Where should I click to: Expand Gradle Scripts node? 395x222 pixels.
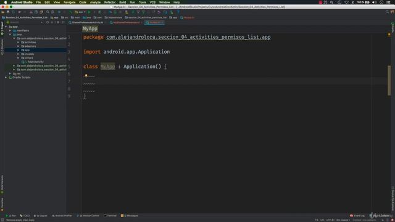[x=6, y=77]
